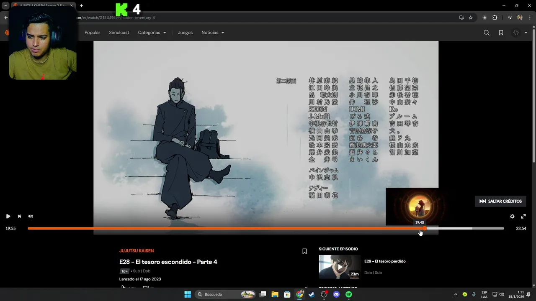This screenshot has height=301, width=536.
Task: Skip to next episode icon in player
Action: 19,216
